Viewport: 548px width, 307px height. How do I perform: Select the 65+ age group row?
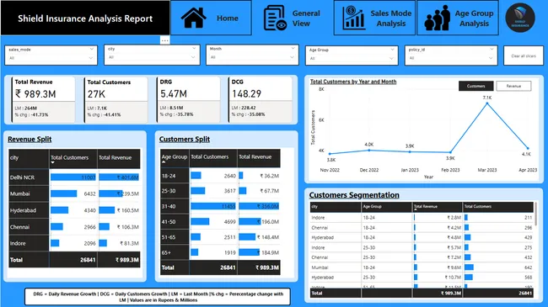click(x=220, y=252)
